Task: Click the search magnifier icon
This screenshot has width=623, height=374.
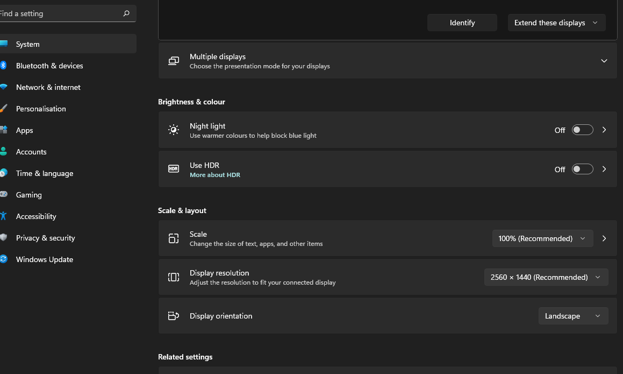Action: coord(126,13)
